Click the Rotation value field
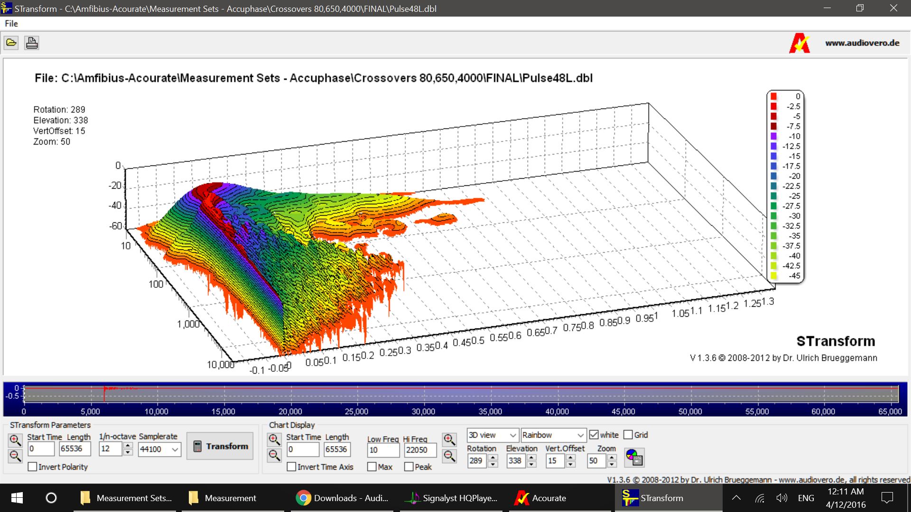 coord(478,461)
